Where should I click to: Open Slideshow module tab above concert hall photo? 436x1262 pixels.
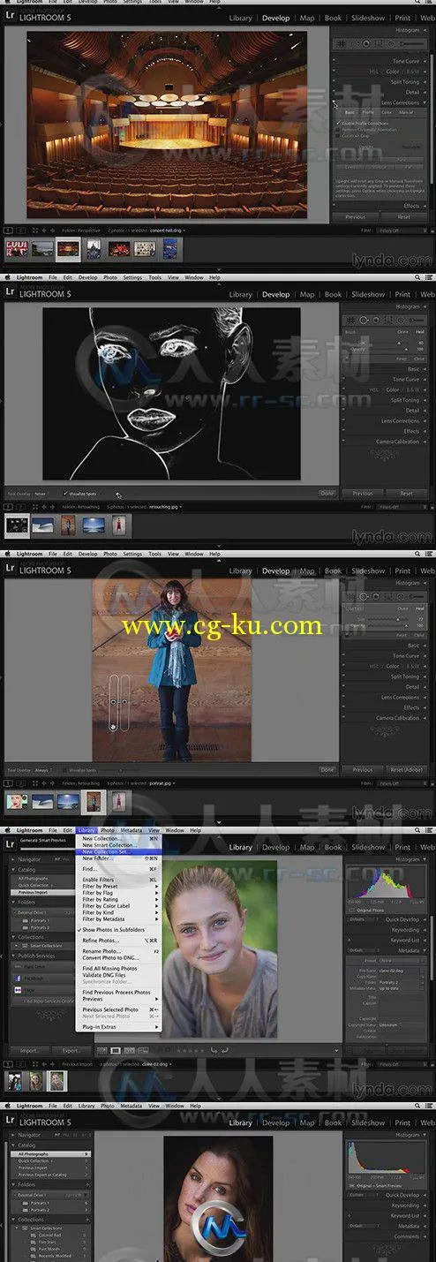click(x=367, y=19)
